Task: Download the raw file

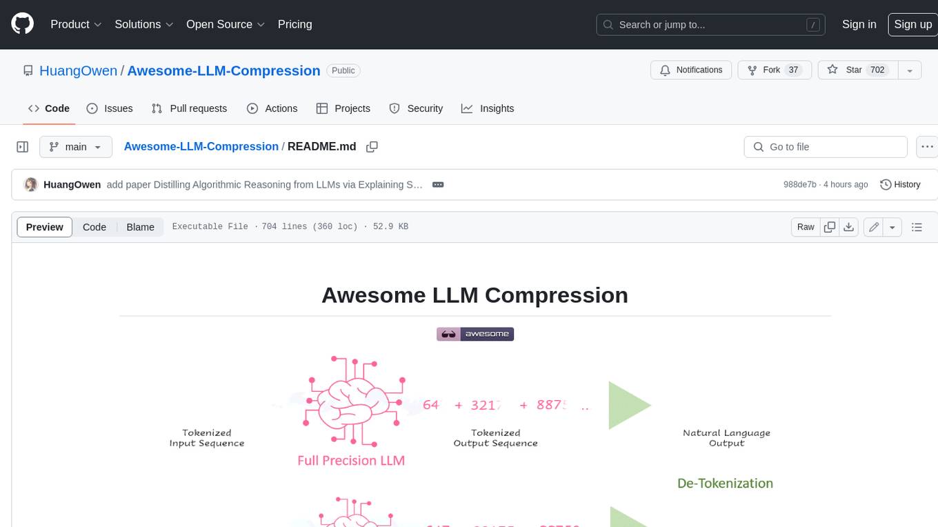Action: click(850, 227)
